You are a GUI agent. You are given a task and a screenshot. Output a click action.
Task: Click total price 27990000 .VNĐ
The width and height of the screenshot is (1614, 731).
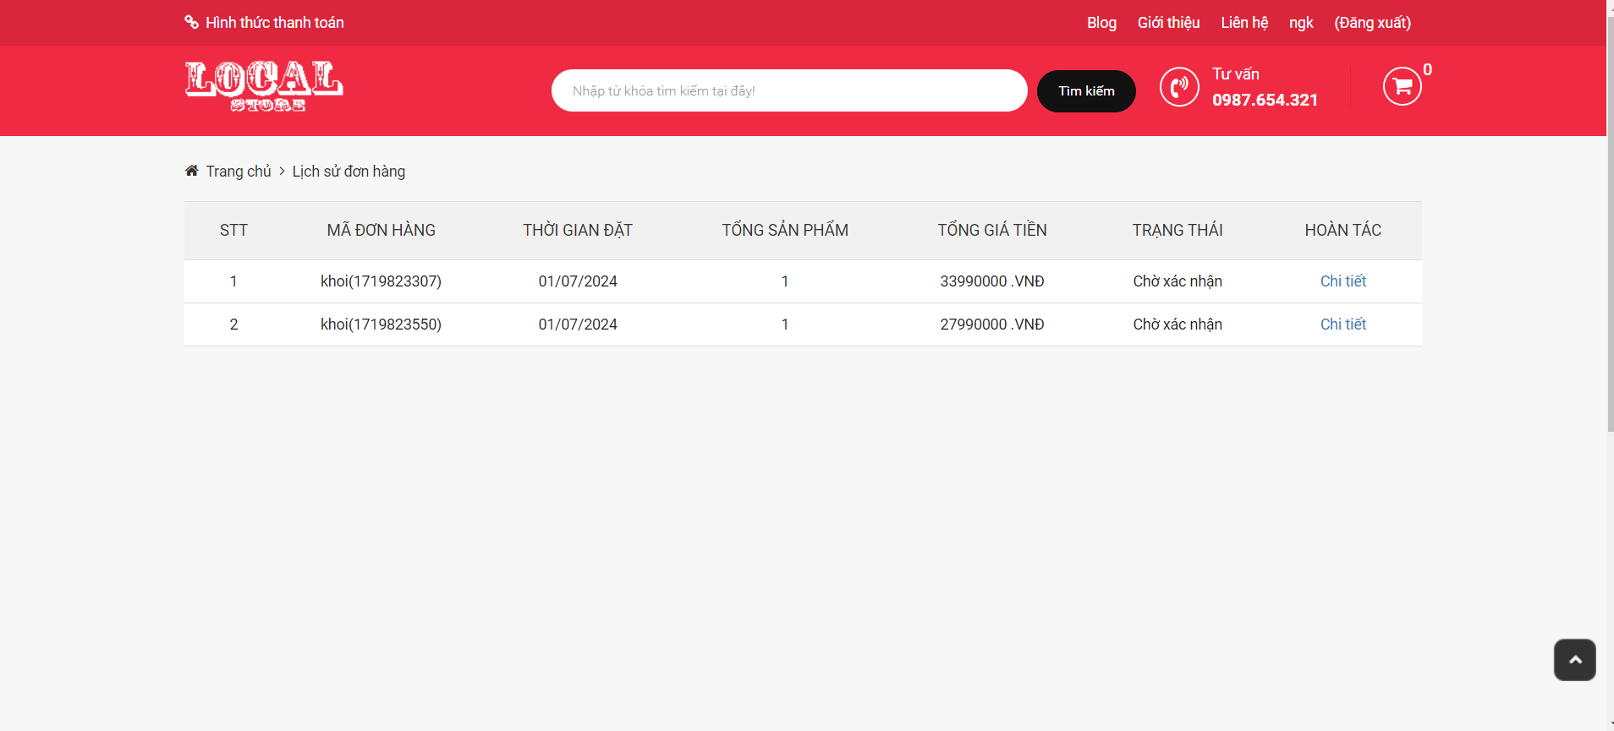click(x=992, y=325)
